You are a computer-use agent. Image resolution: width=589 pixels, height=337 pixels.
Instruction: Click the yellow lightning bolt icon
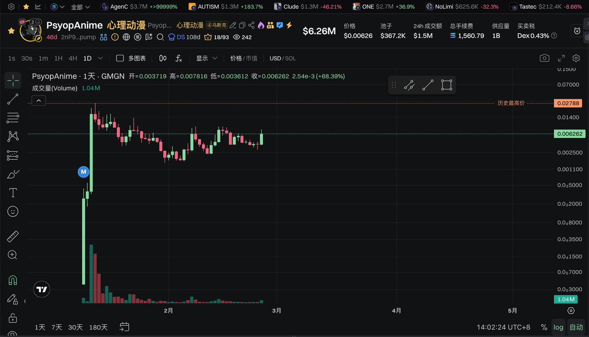pos(289,25)
